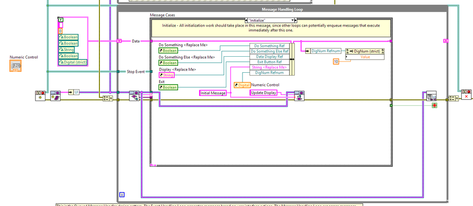The width and height of the screenshot is (473, 206).
Task: Select the Obtain Message Queue VI left of UI constant
Action: (55, 96)
